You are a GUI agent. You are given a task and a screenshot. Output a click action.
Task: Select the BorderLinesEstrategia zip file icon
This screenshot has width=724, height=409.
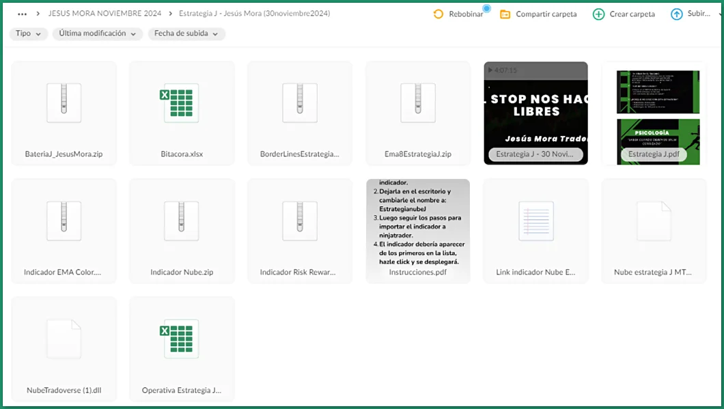pos(300,103)
